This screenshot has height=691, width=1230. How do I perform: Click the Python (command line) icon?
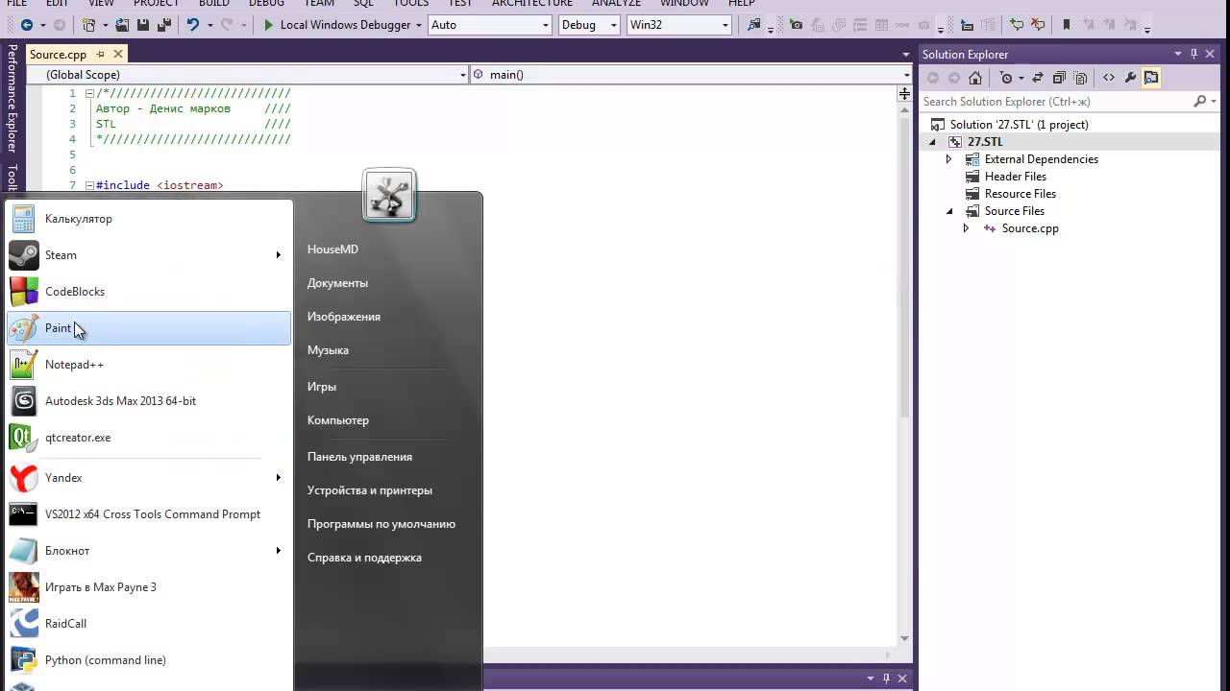pos(24,660)
